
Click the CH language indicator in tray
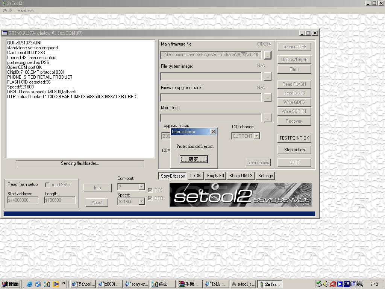[x=346, y=284]
